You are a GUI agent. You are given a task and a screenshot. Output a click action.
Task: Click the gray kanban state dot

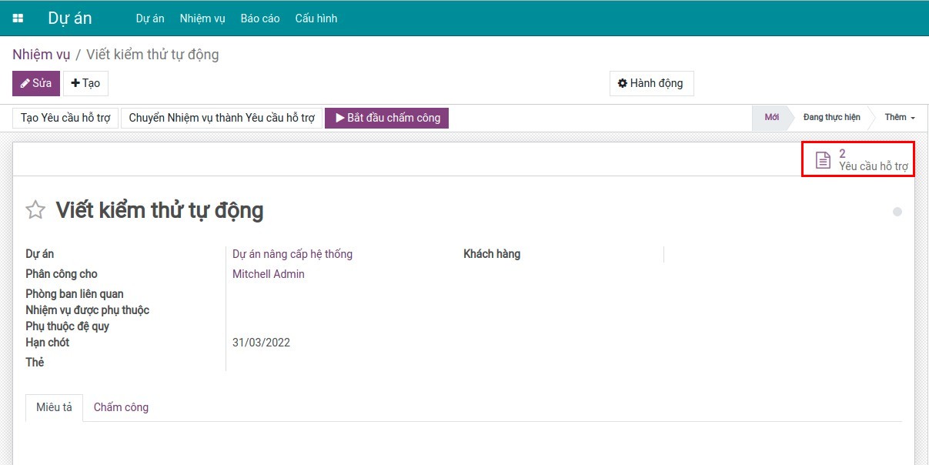897,212
